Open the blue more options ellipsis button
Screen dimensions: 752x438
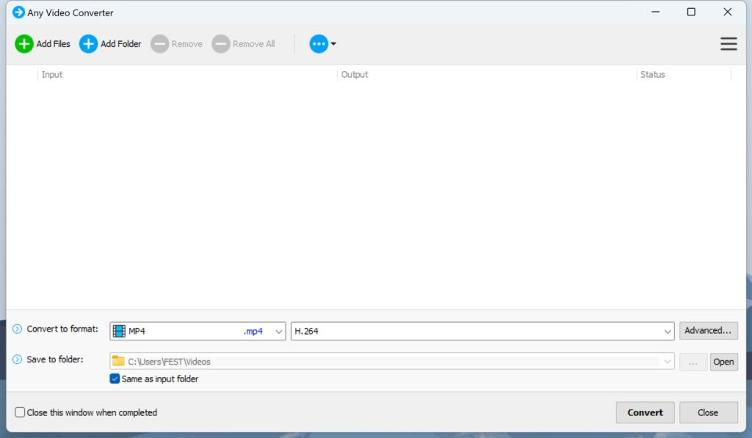click(319, 43)
